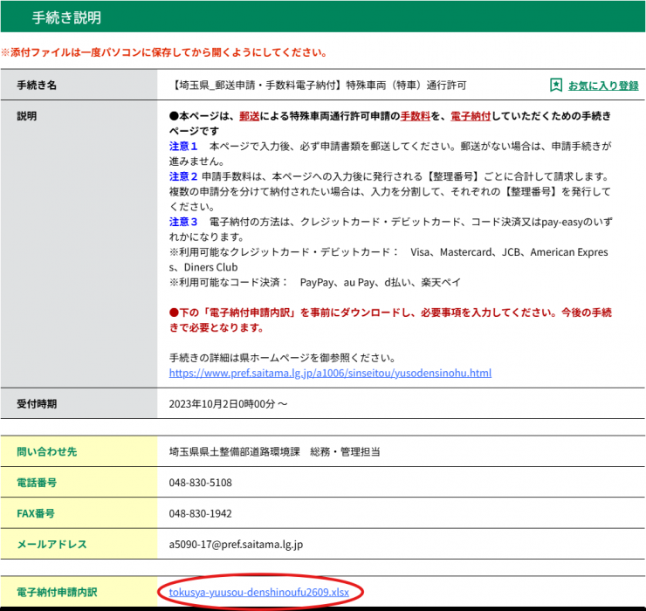
Task: Click the blue 注意1 label
Action: pyautogui.click(x=183, y=147)
